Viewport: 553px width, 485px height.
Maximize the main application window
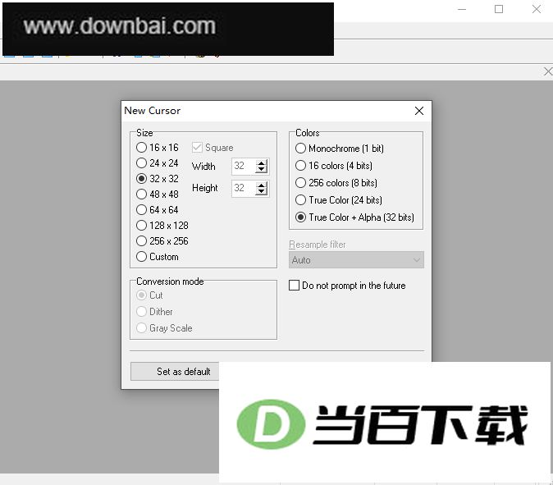click(499, 9)
